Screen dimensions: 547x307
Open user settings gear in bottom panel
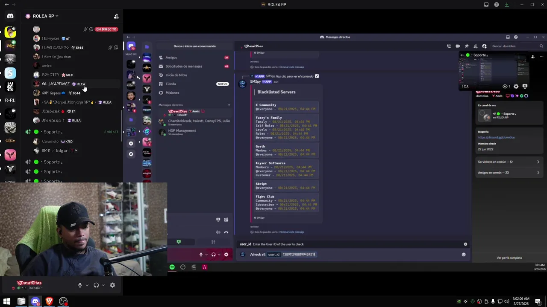pos(112,285)
